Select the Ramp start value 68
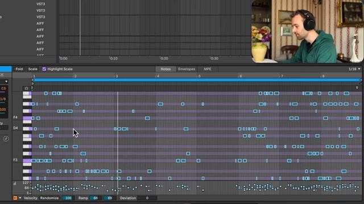The image size is (364, 204). point(95,198)
